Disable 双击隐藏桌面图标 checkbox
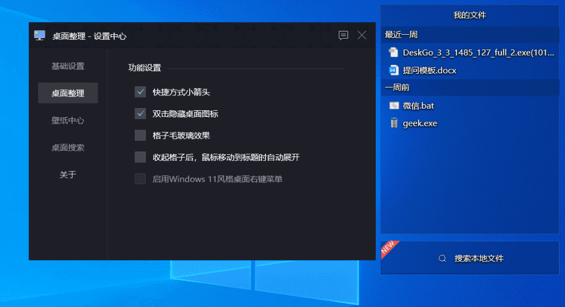This screenshot has height=307, width=565. click(x=140, y=114)
